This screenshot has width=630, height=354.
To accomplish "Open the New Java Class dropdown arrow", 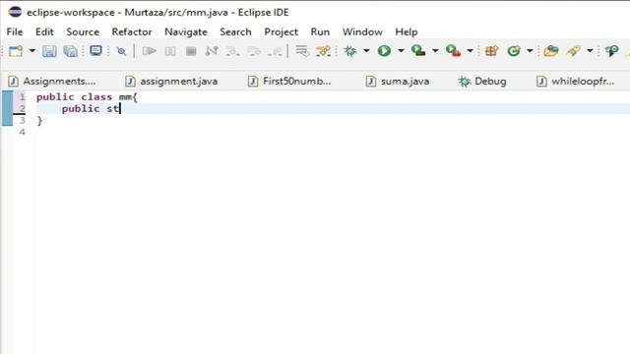I will tap(530, 51).
